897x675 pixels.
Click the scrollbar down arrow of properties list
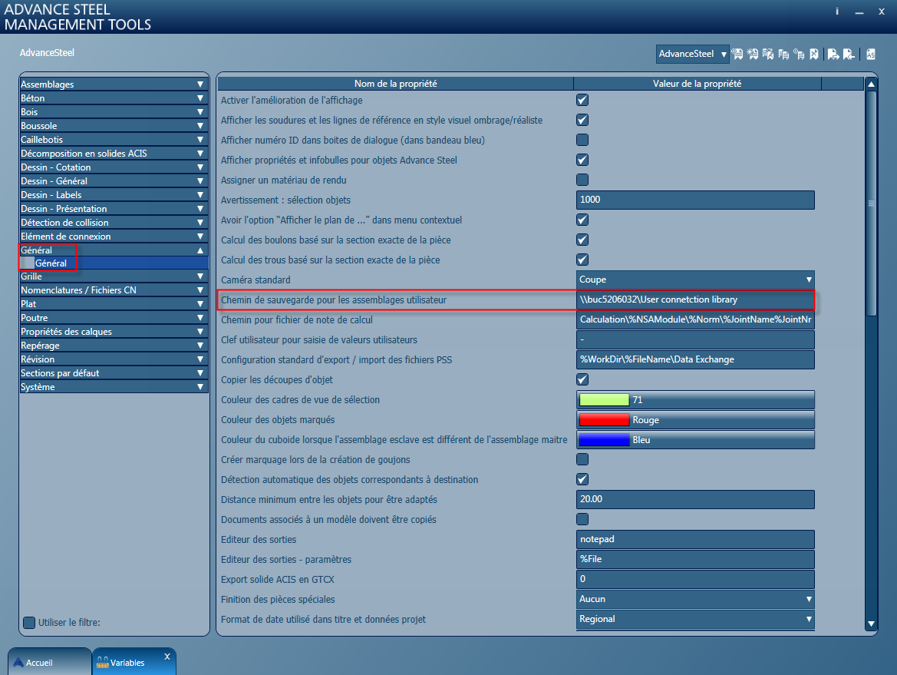pyautogui.click(x=871, y=624)
